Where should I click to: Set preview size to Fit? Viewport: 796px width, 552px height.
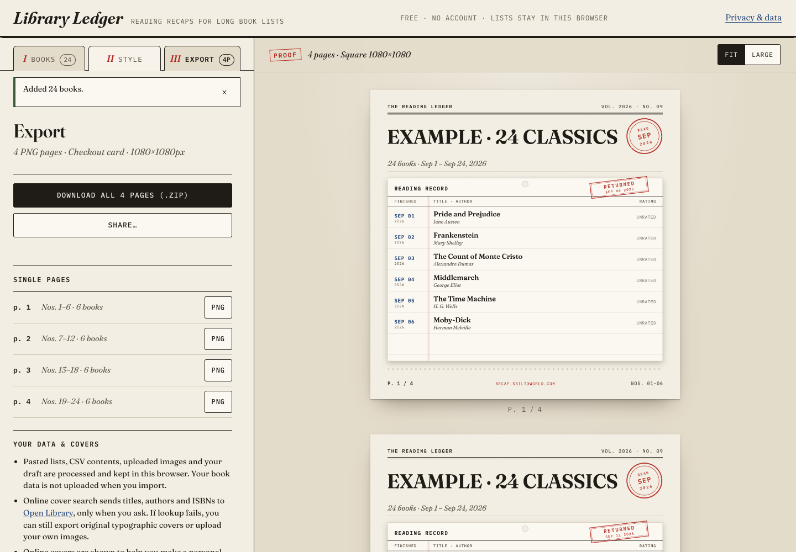pyautogui.click(x=731, y=55)
